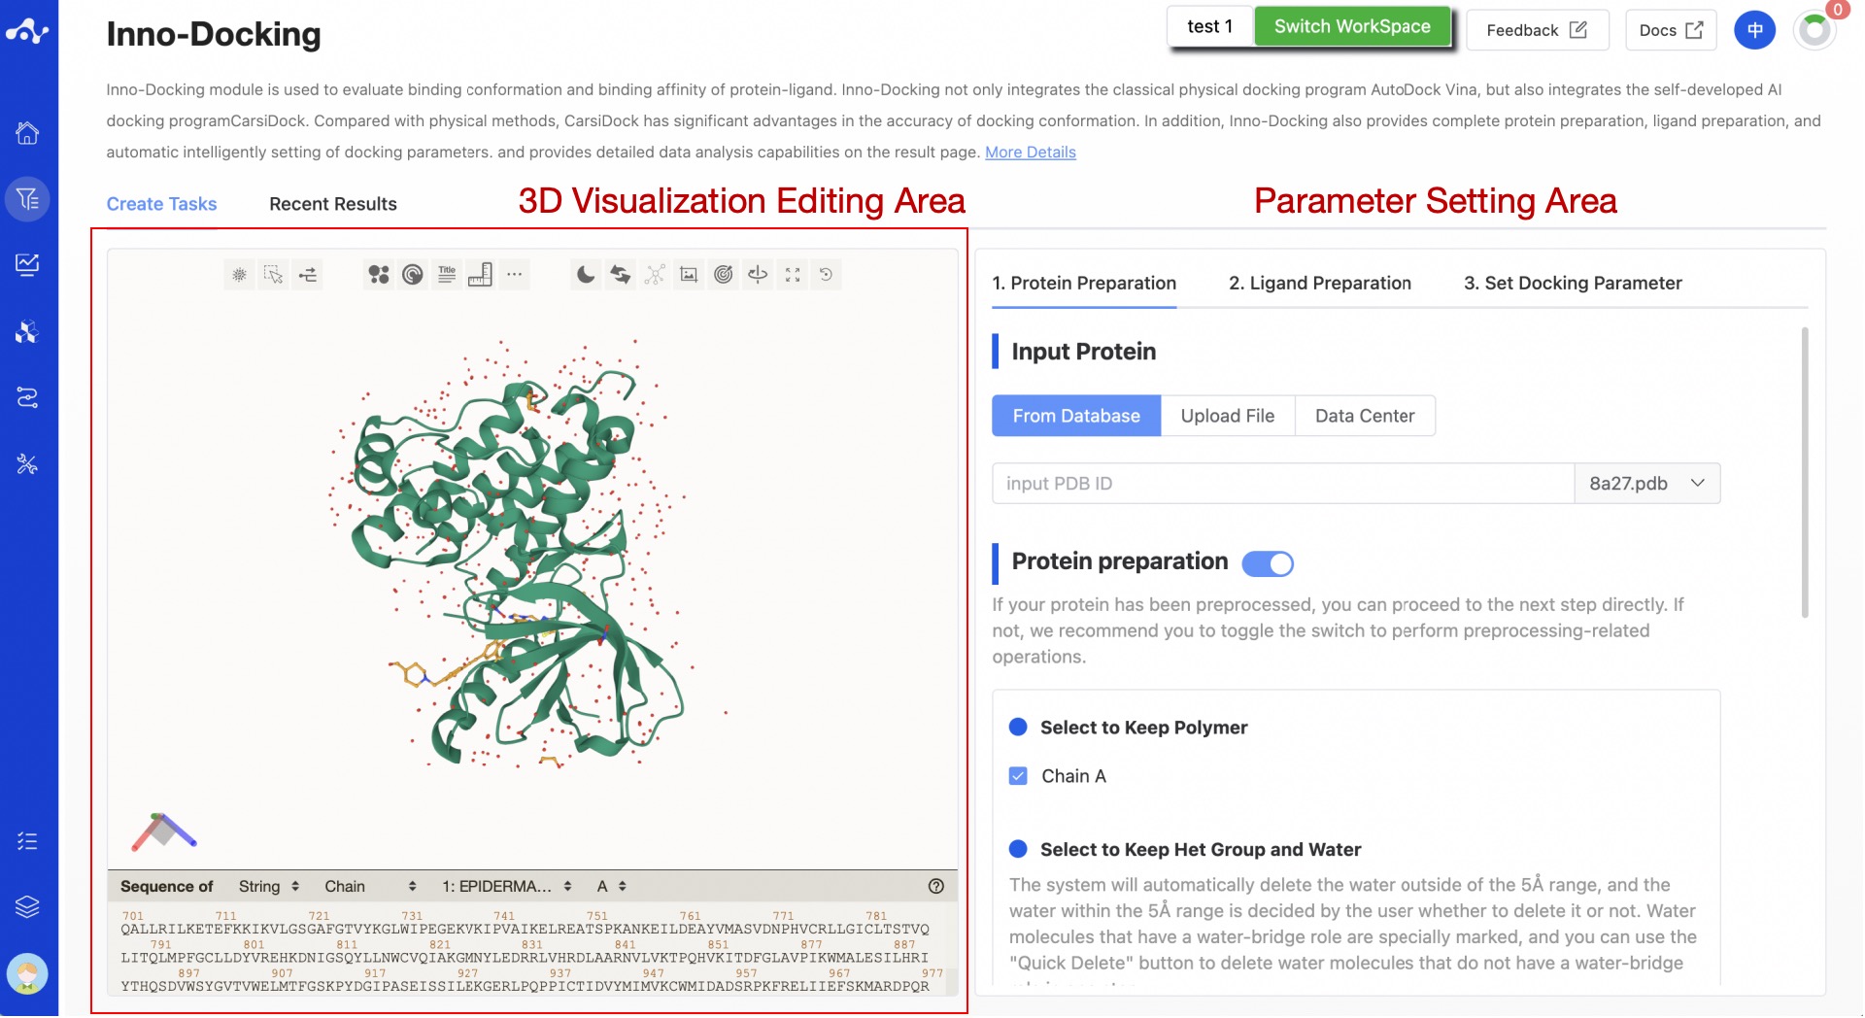
Task: Toggle the Title label tool in viewer
Action: pyautogui.click(x=447, y=275)
